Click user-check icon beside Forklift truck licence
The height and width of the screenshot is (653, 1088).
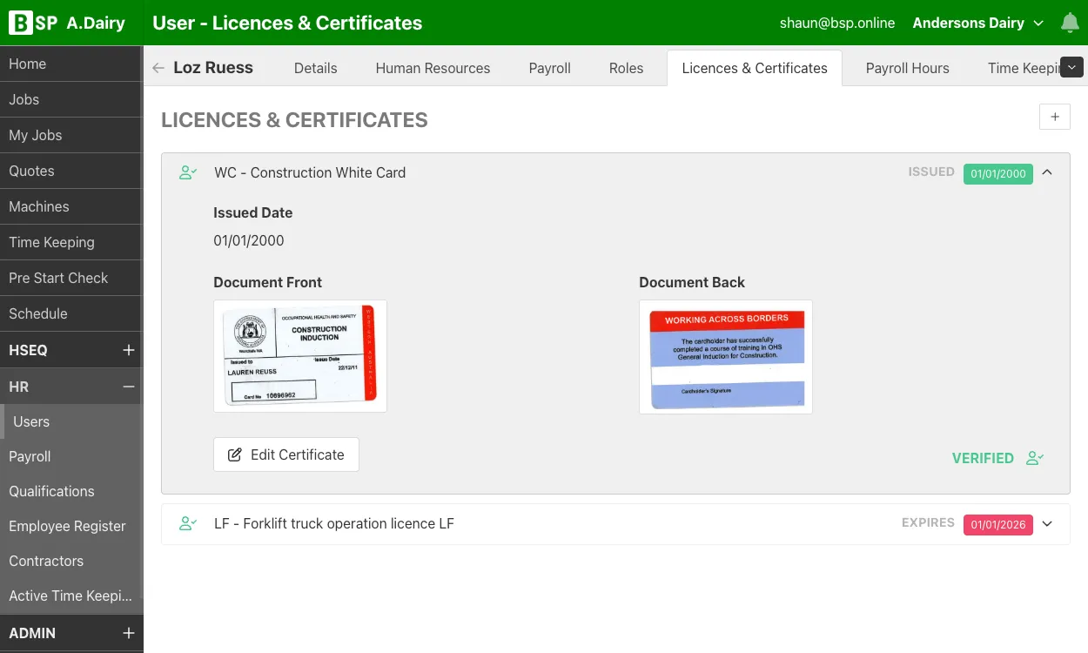pyautogui.click(x=188, y=523)
